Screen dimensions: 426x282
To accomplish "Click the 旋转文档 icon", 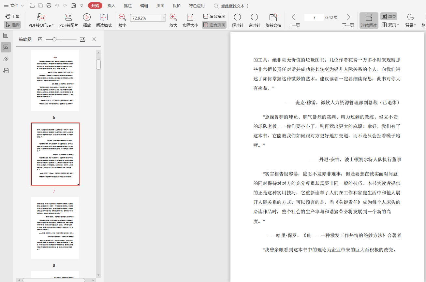I will click(273, 18).
